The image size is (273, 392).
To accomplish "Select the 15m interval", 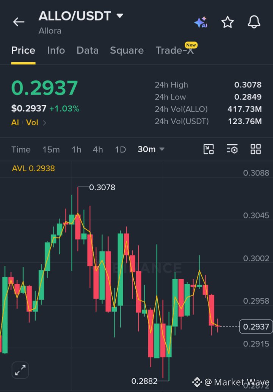I will point(51,150).
